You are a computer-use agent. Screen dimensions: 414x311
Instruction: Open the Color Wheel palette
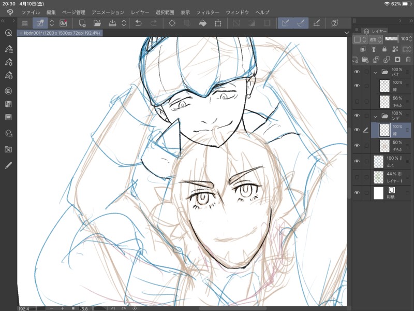(8, 91)
